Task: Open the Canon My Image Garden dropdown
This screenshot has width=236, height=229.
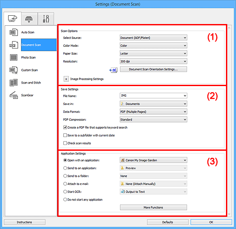Action: [x=153, y=160]
